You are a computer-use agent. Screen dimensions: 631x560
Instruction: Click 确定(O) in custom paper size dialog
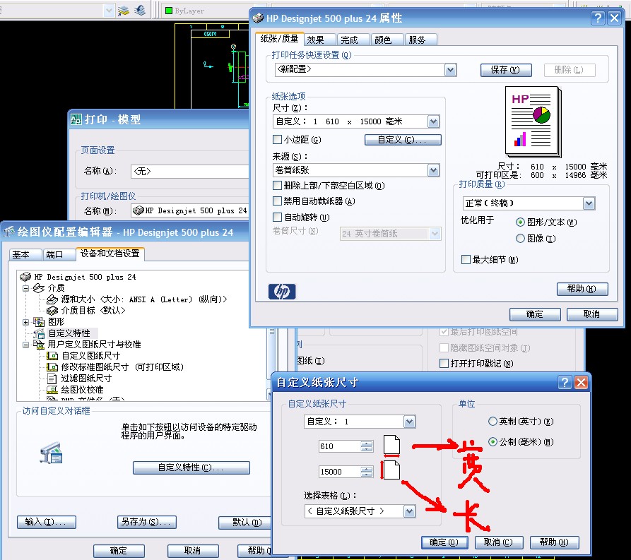[x=444, y=542]
